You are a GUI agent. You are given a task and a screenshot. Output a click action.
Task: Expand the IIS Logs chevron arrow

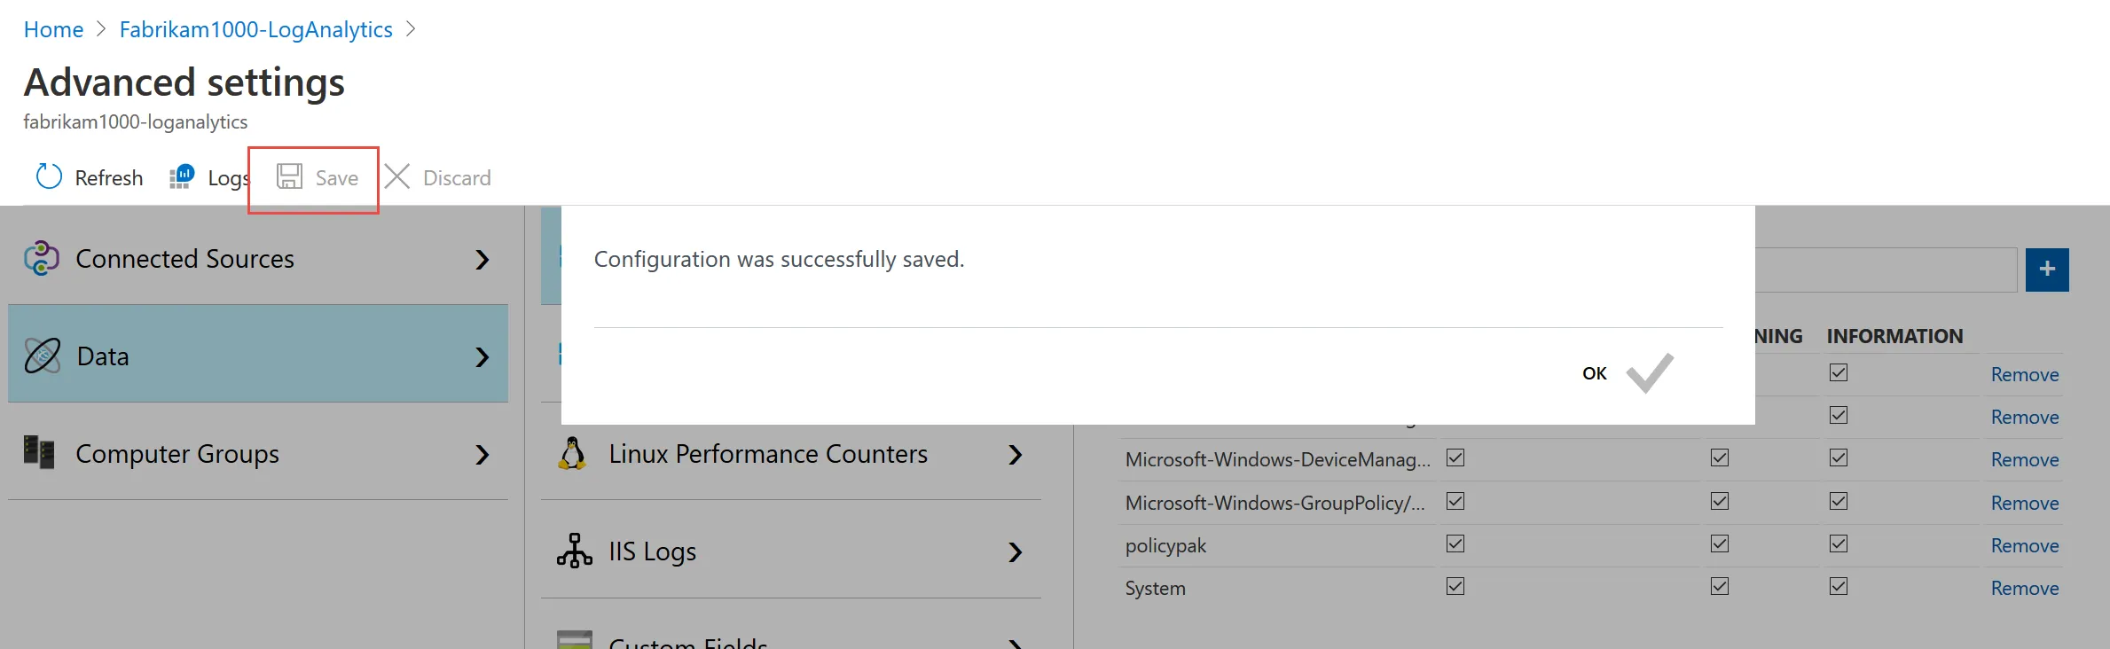click(x=1016, y=552)
